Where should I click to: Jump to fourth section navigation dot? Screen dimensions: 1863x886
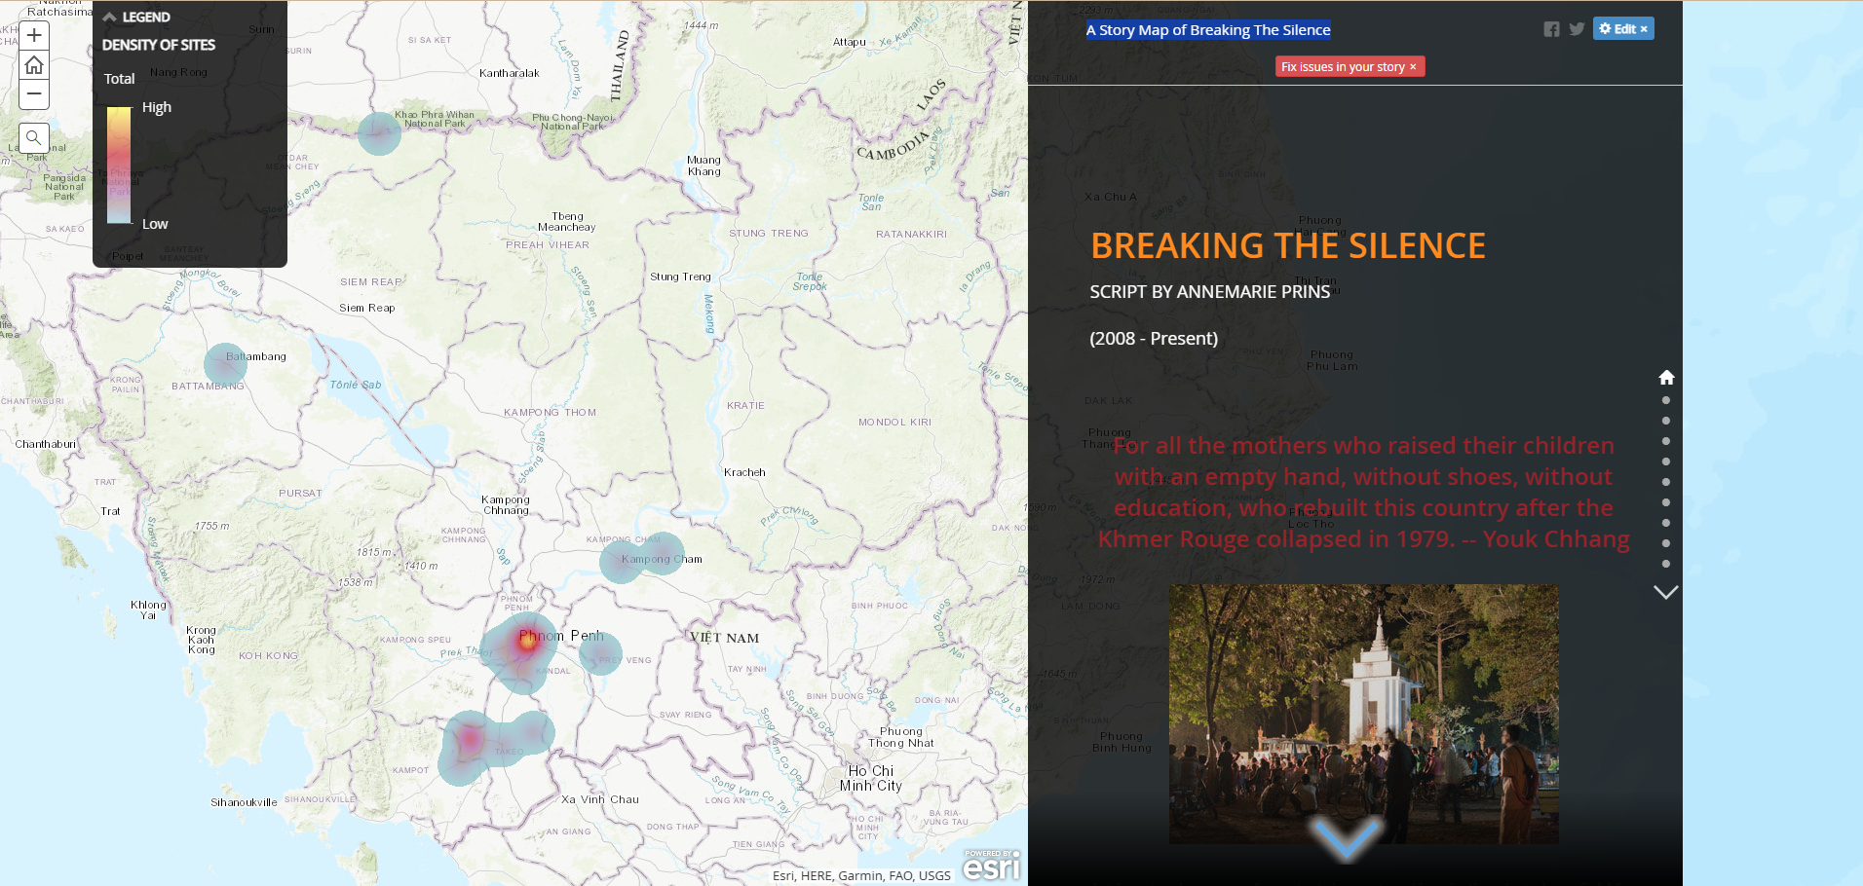click(1666, 461)
